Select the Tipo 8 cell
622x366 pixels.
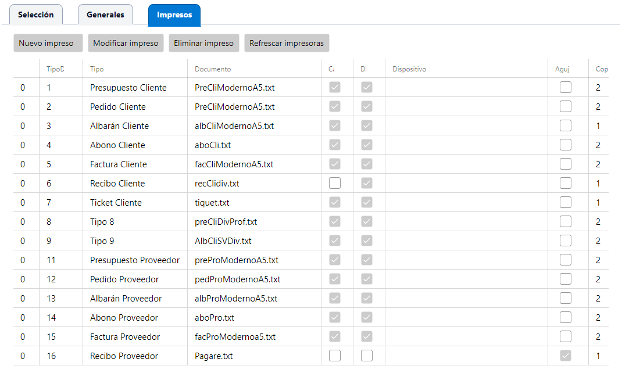[x=135, y=222]
